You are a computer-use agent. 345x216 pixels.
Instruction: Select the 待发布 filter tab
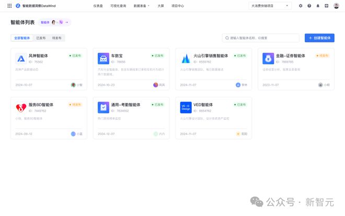pos(56,38)
